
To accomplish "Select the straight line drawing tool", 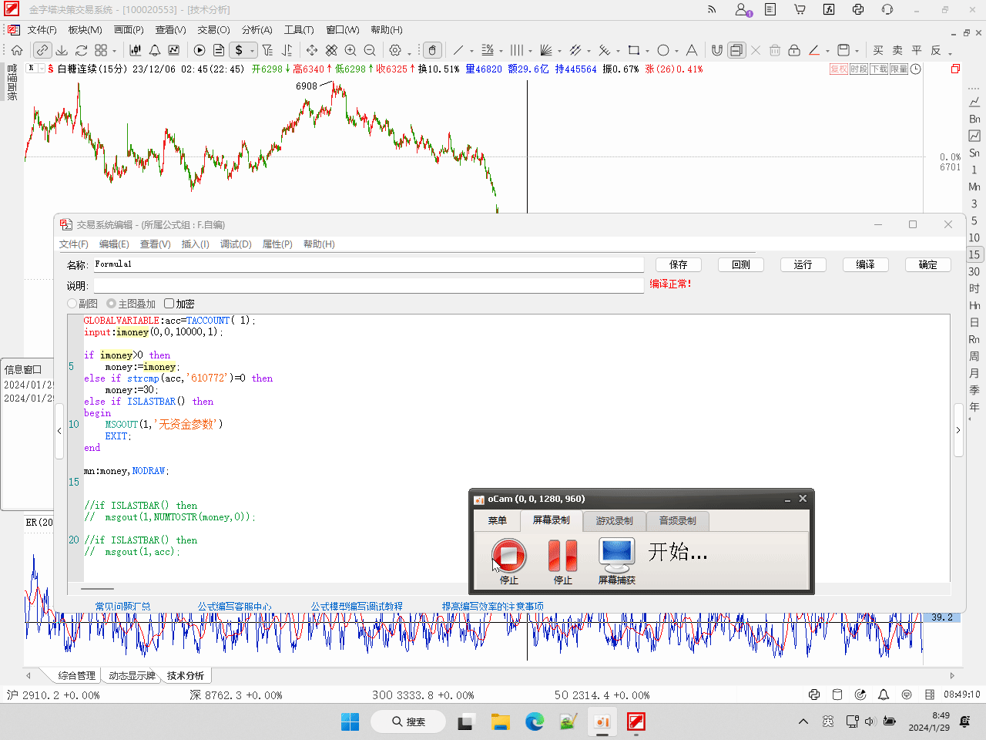I will [x=458, y=50].
